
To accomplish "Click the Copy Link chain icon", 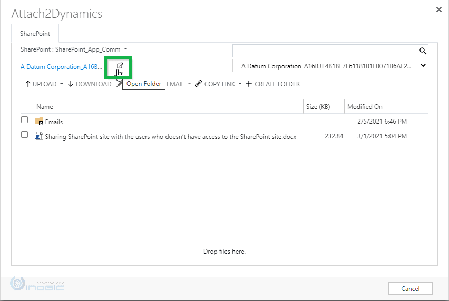I will [x=198, y=84].
